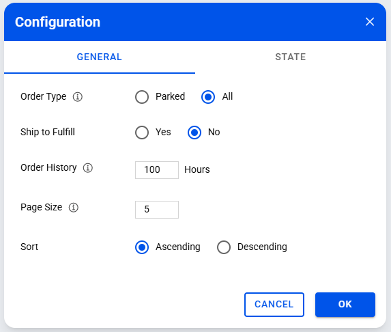This screenshot has height=332, width=391.
Task: Choose Yes for Ship to Fulfill
Action: [142, 133]
